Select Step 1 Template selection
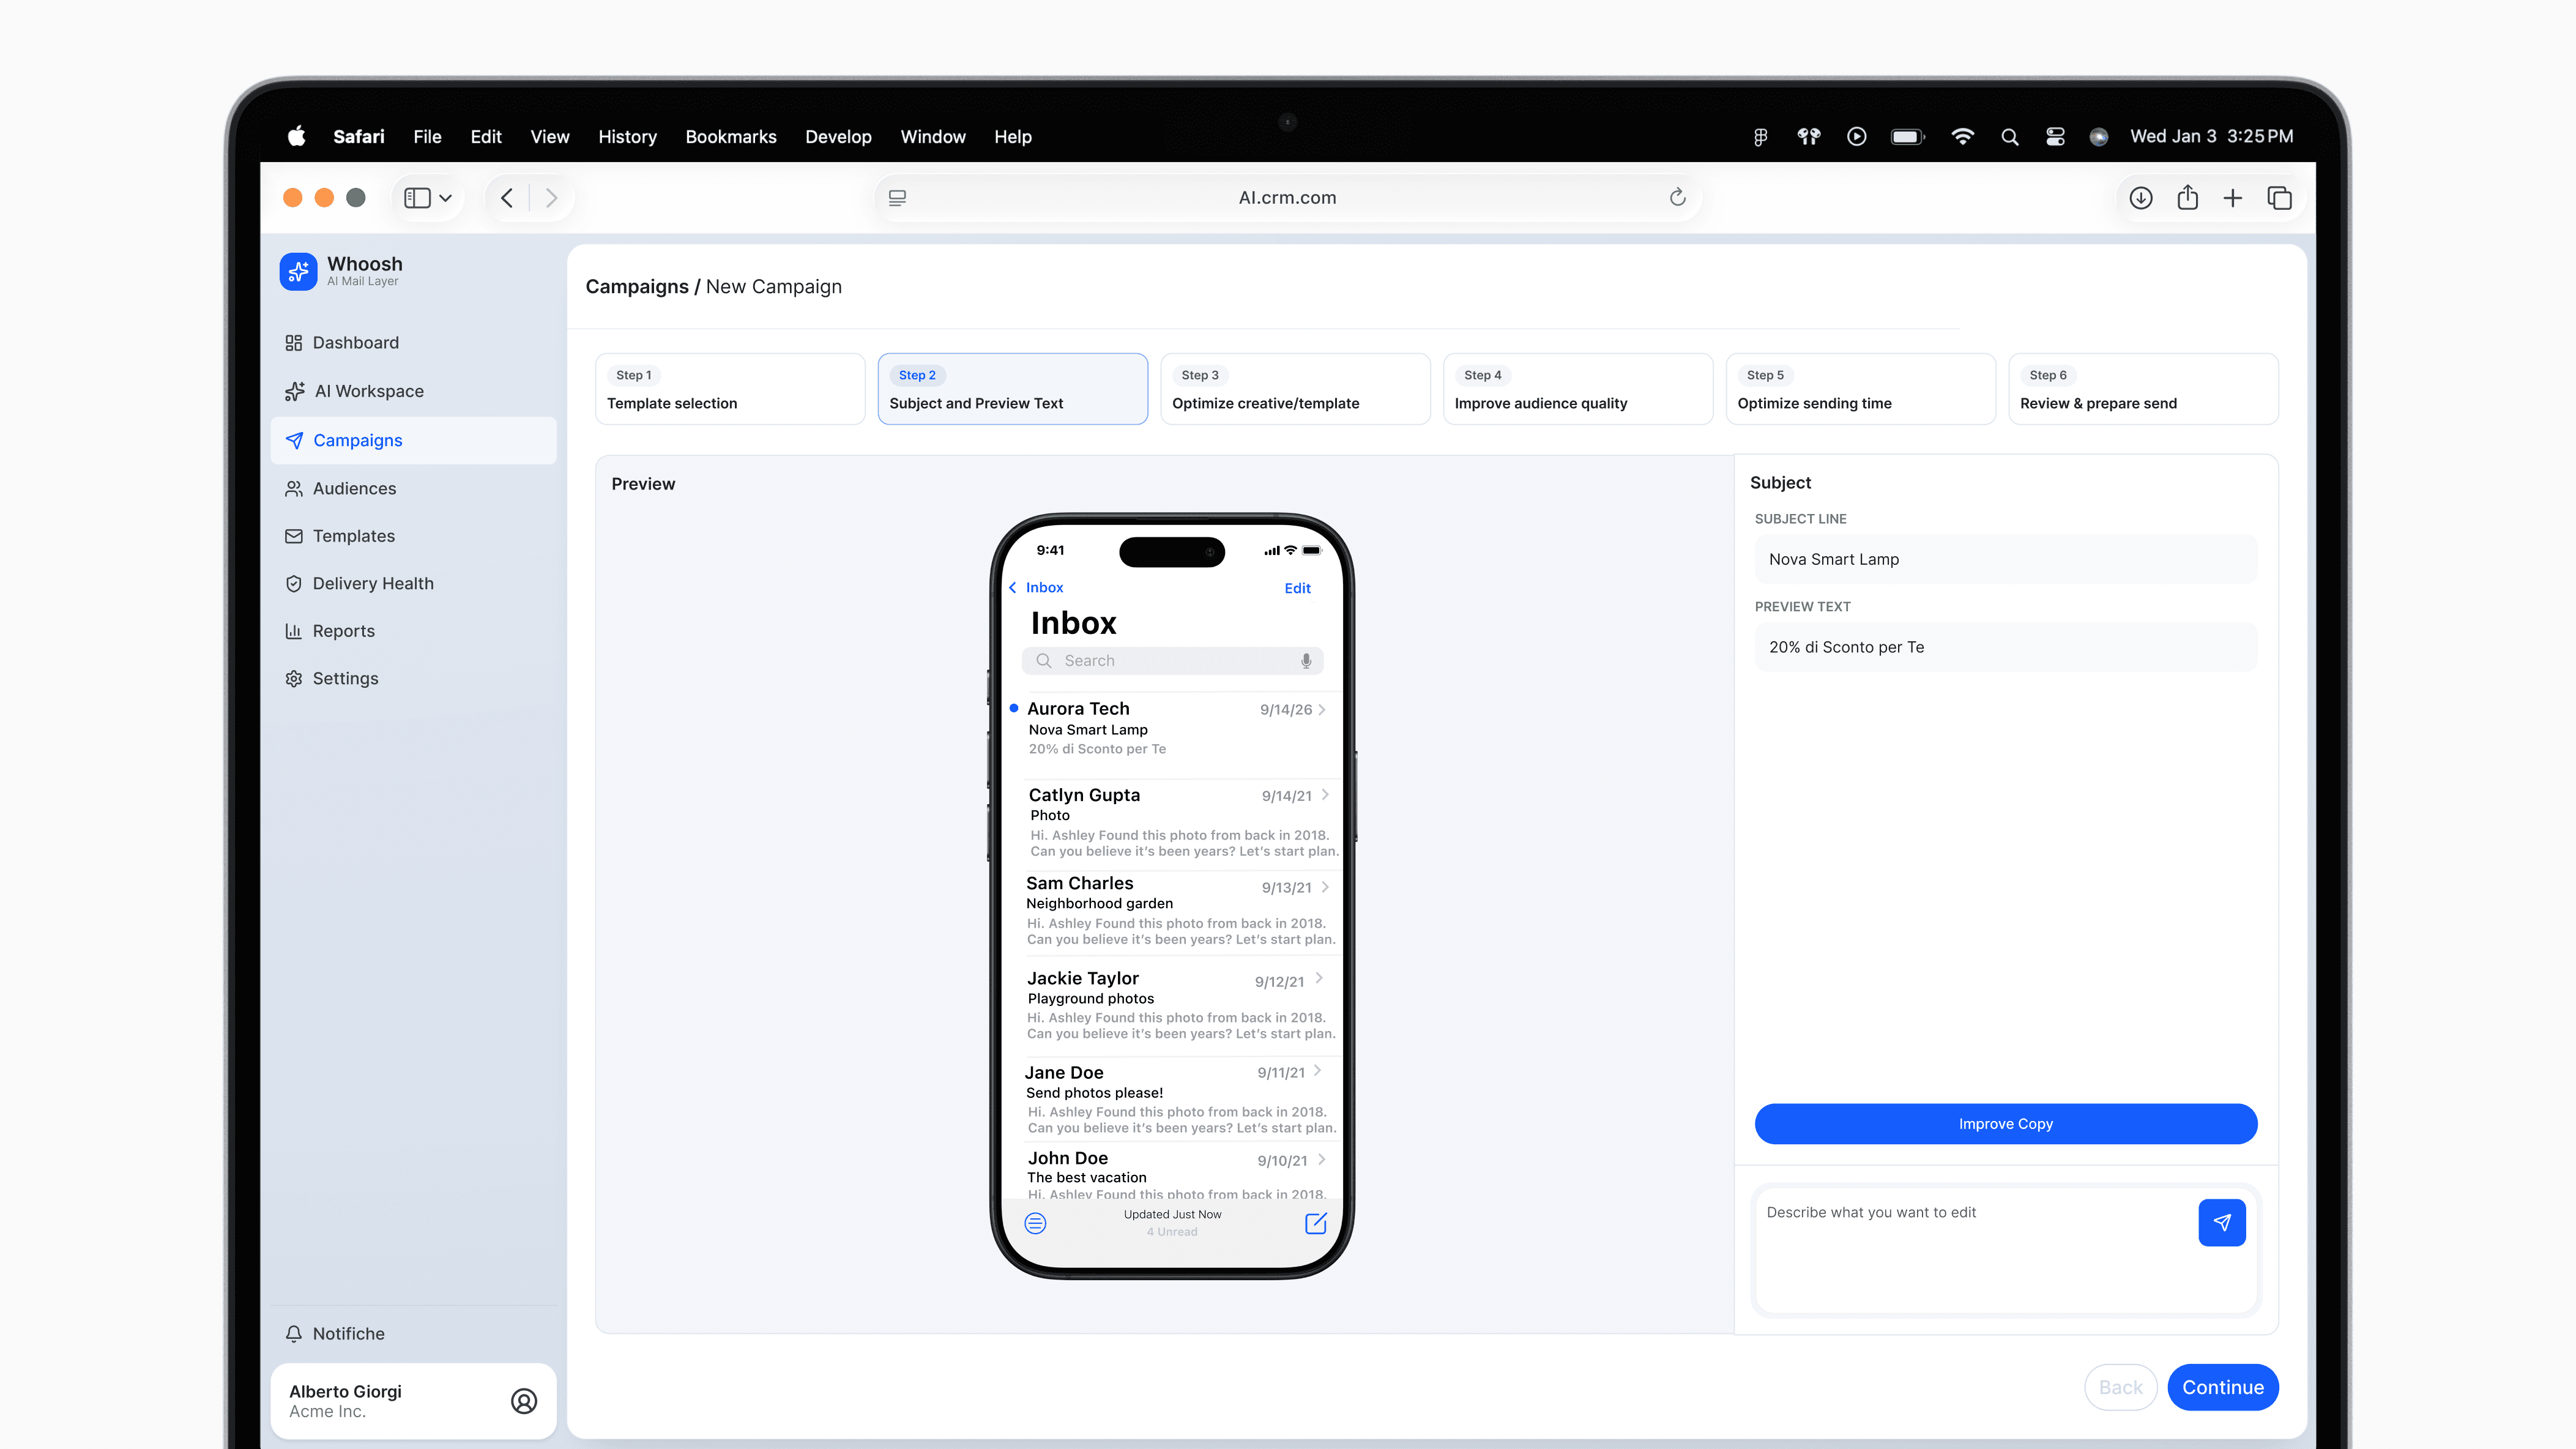 click(x=730, y=389)
